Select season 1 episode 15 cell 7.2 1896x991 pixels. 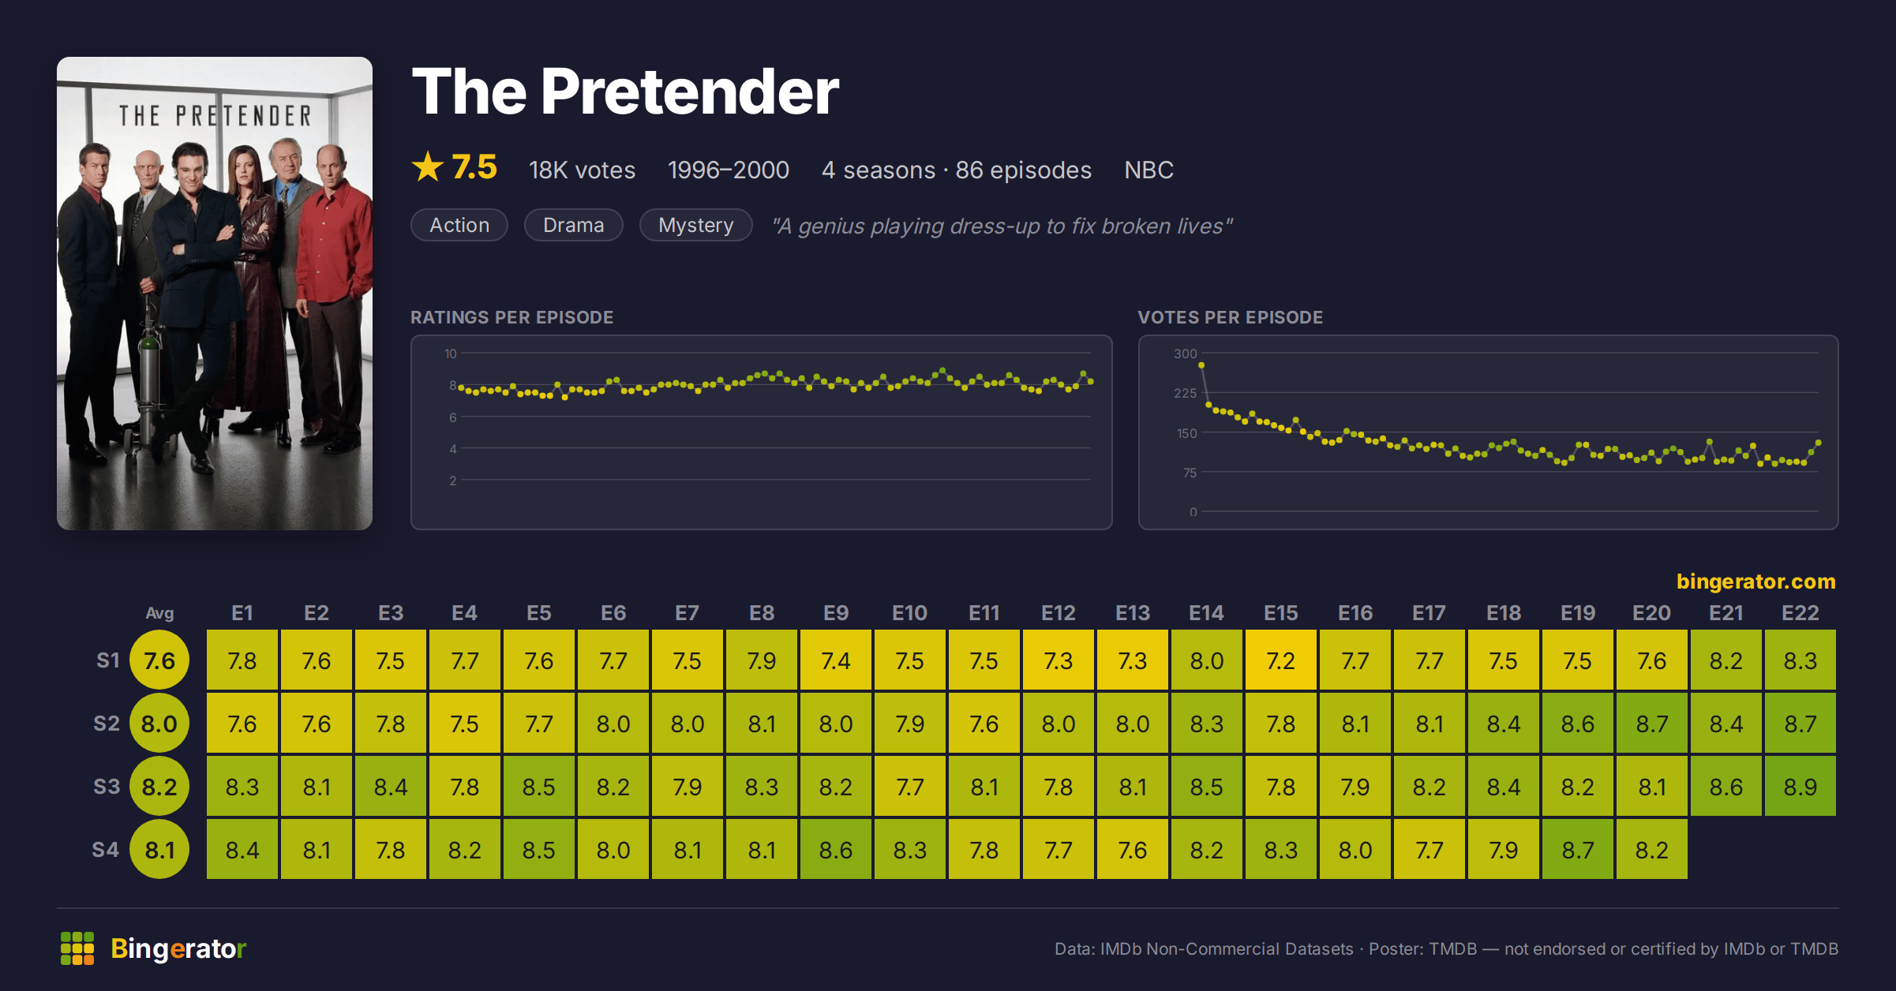[1281, 660]
